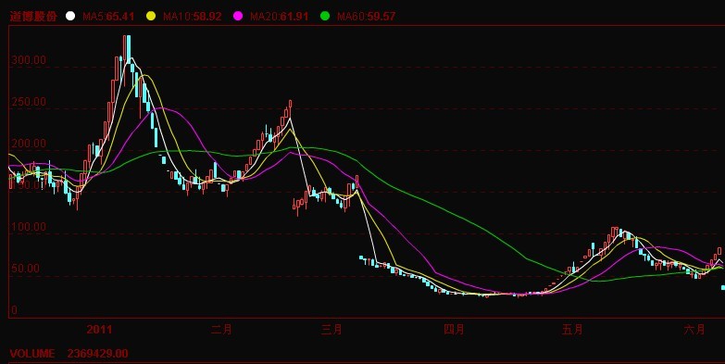Click the magenta MA20 legend dot
725x364 pixels.
[238, 16]
